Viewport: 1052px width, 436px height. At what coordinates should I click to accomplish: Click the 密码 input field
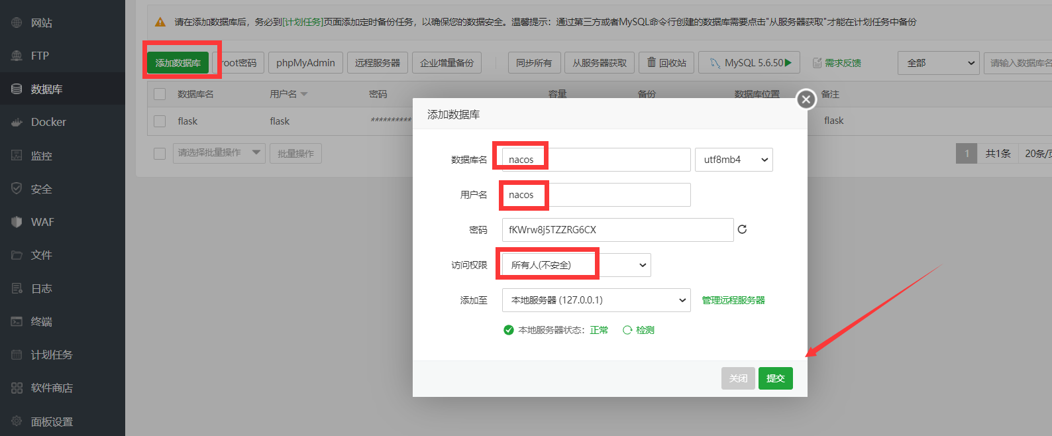coord(617,230)
